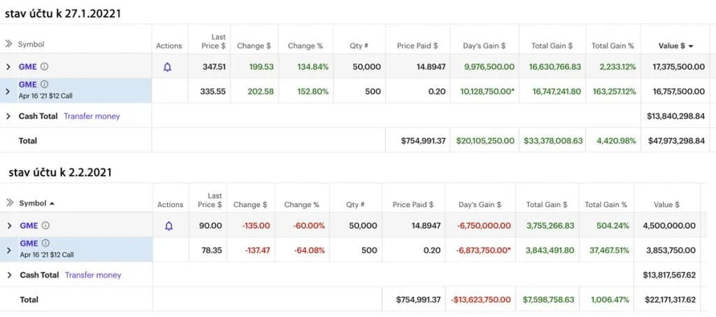Viewport: 716px width, 317px height.
Task: Click Transfer money beside the $13,840,298.84 cash total
Action: (92, 116)
